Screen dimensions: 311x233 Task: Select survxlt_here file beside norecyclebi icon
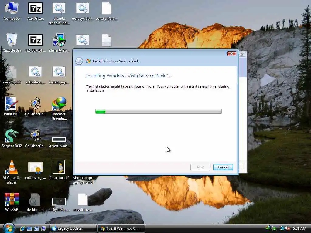click(x=107, y=11)
